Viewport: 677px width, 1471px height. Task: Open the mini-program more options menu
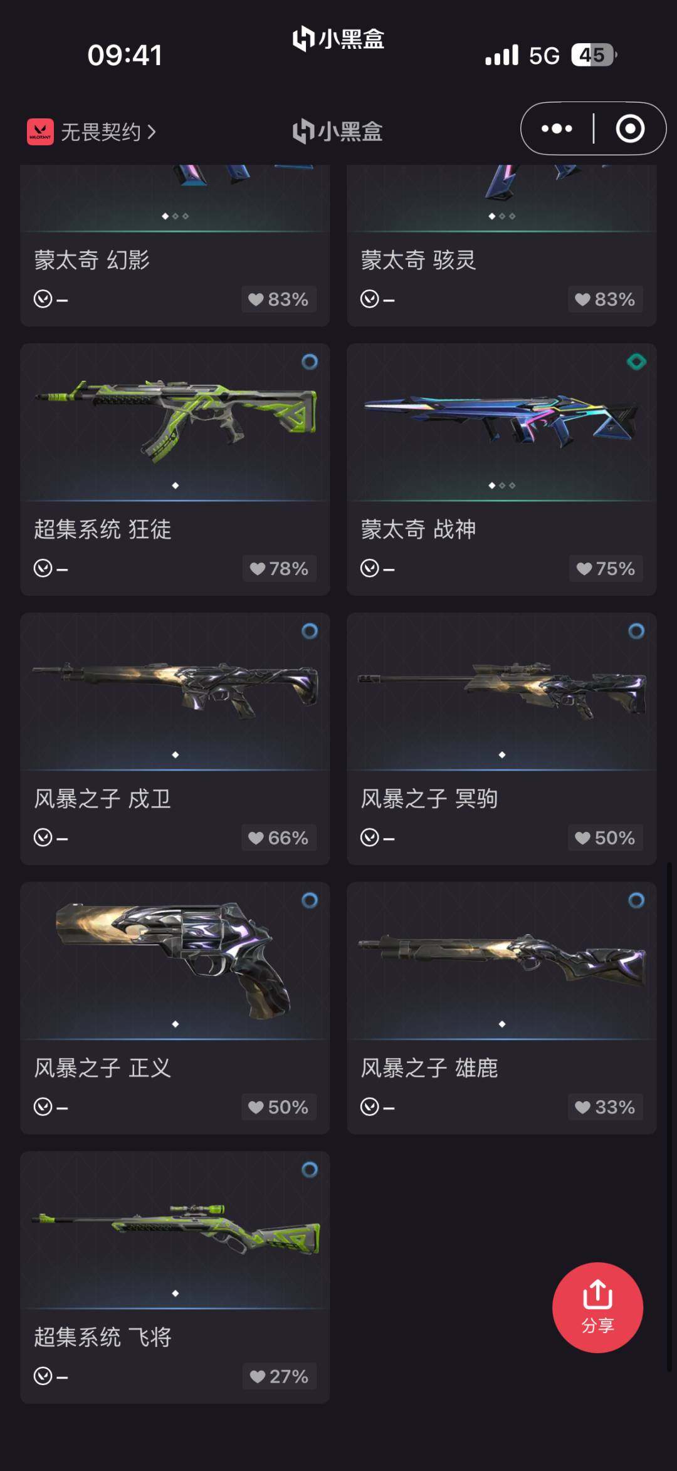557,128
